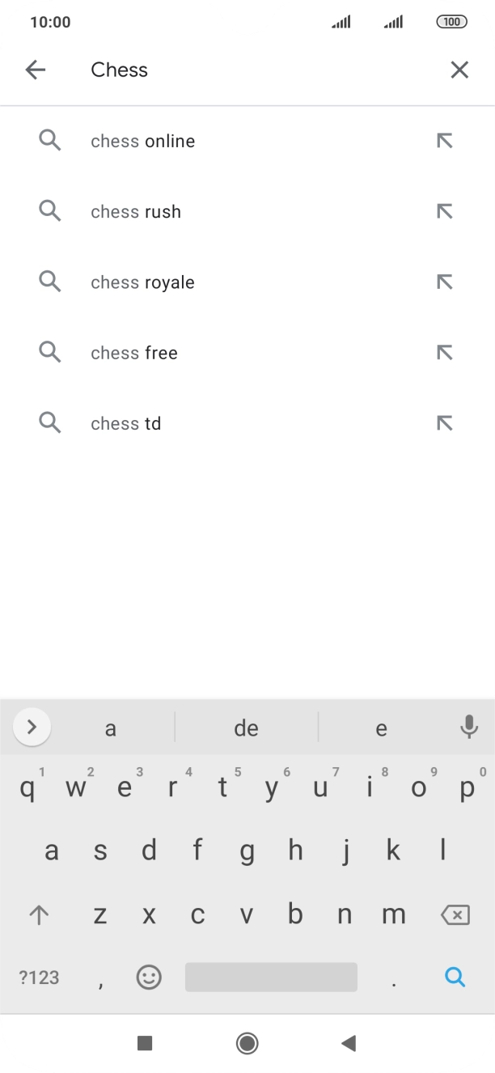
Task: Tap the back arrow to exit search
Action: click(x=35, y=70)
